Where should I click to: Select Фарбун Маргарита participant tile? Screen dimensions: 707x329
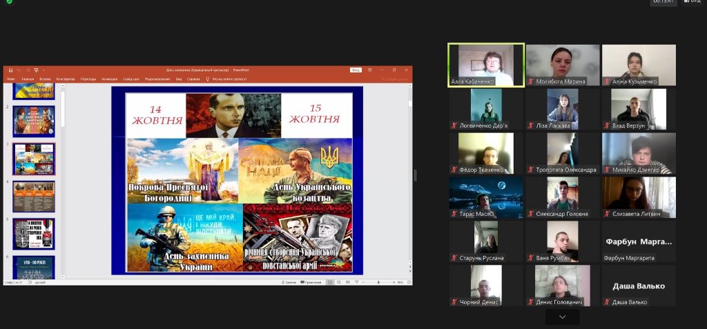tap(639, 241)
